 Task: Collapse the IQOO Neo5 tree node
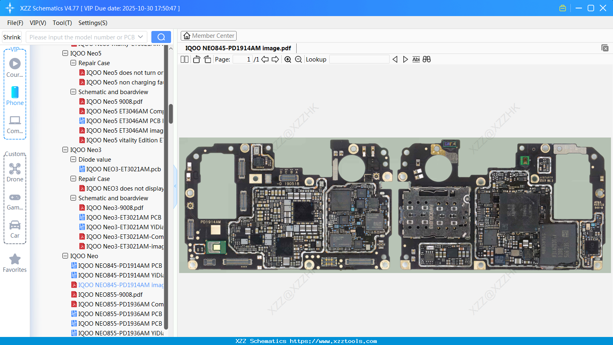click(65, 53)
